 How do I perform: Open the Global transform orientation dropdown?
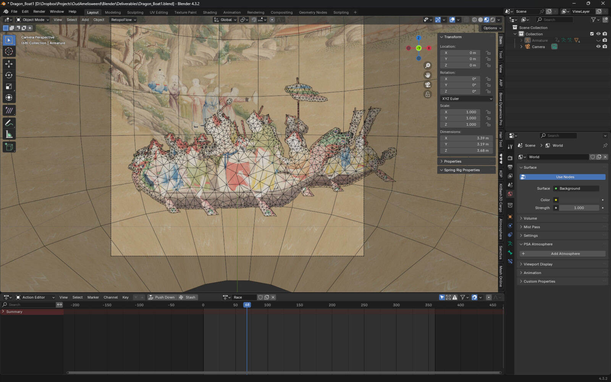point(225,20)
